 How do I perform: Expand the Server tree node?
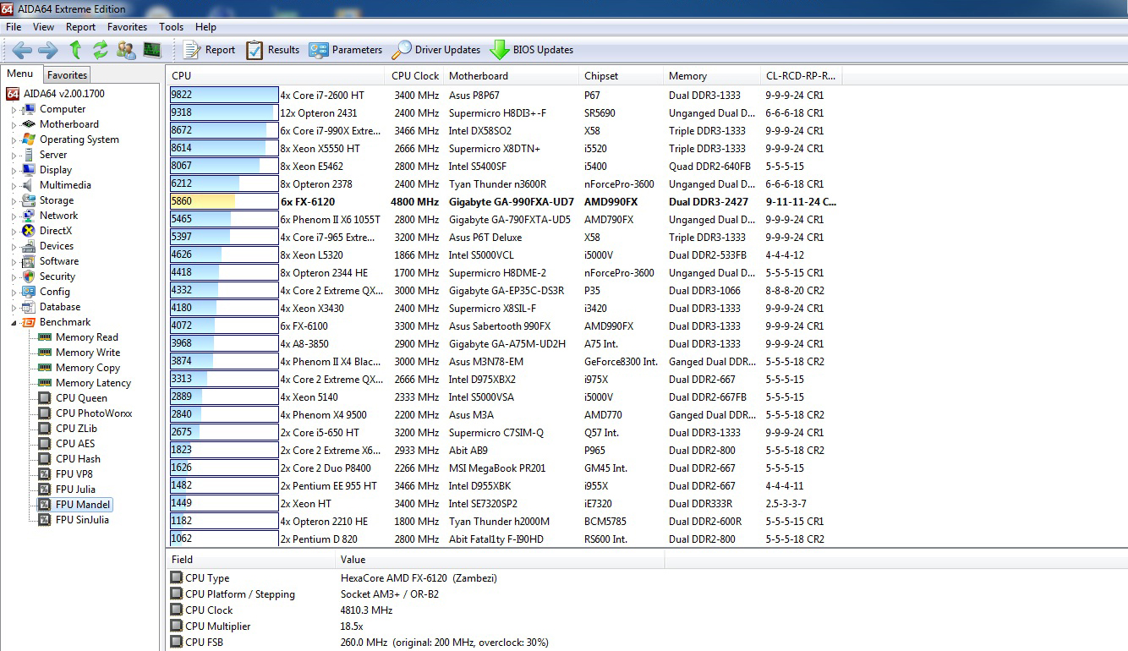[14, 155]
